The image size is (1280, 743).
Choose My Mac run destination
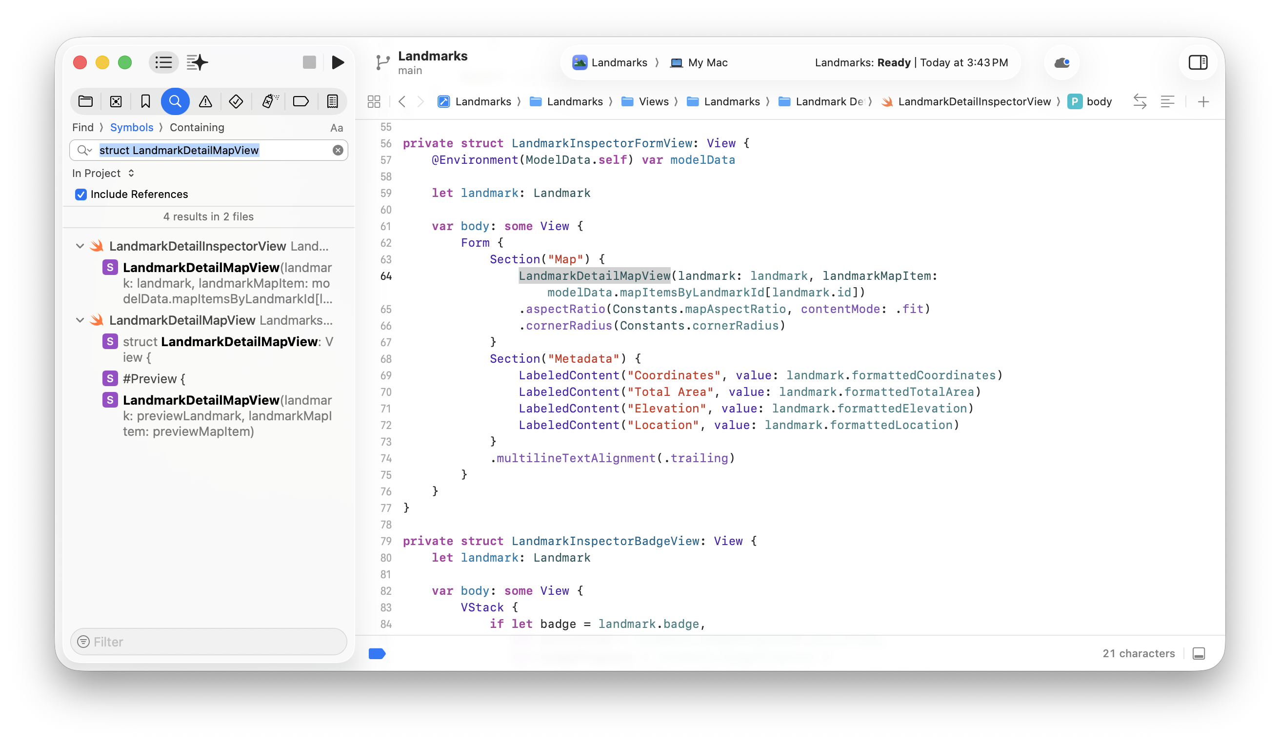point(699,62)
